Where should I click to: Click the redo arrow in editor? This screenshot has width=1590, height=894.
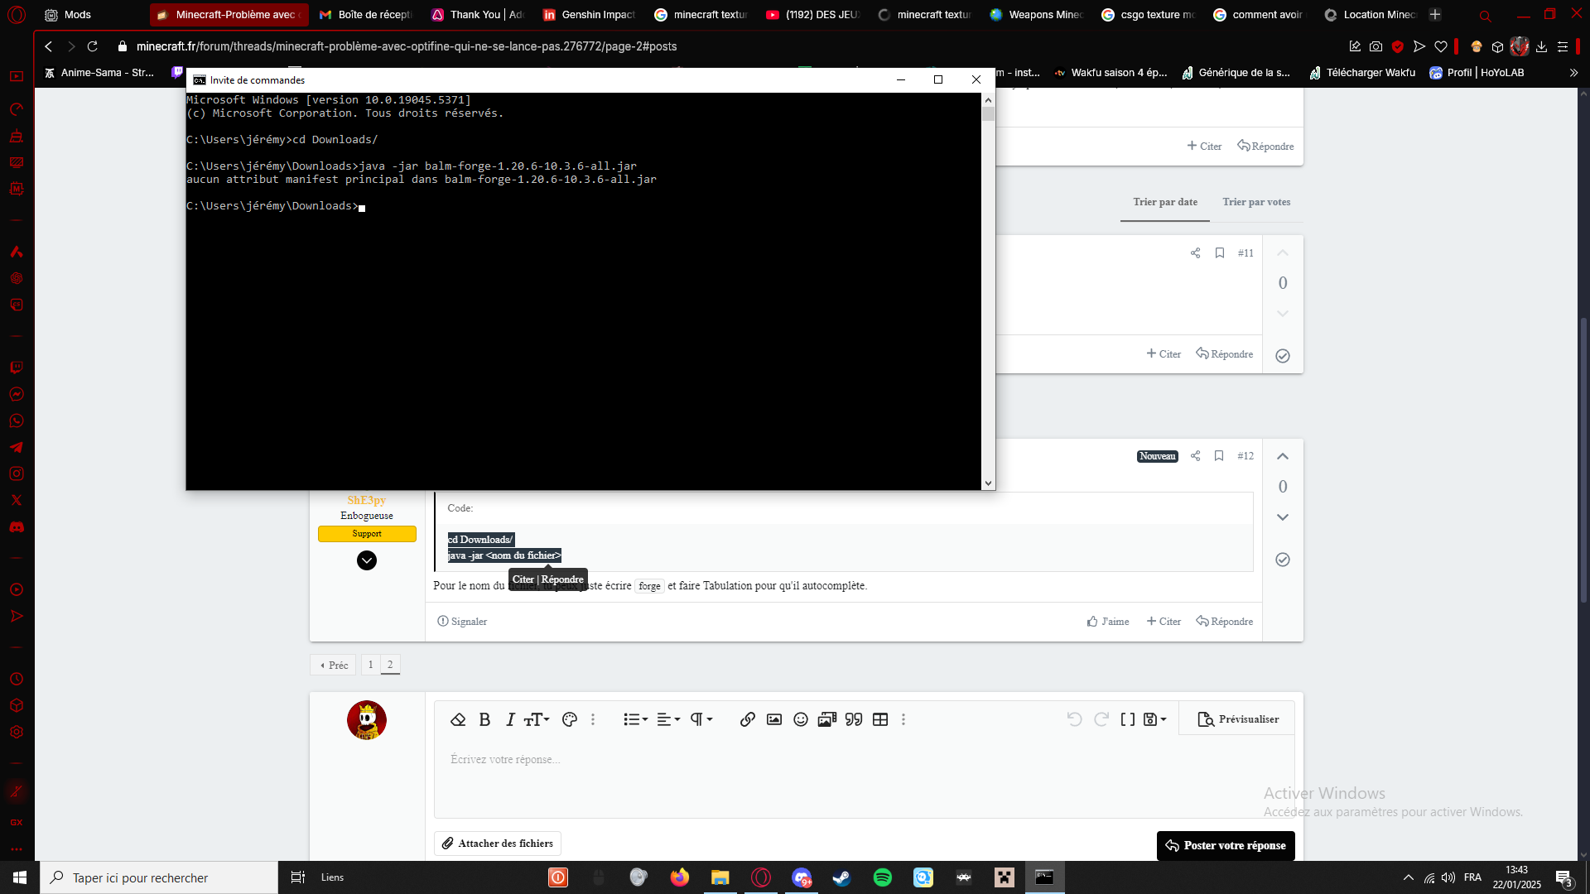(1101, 719)
